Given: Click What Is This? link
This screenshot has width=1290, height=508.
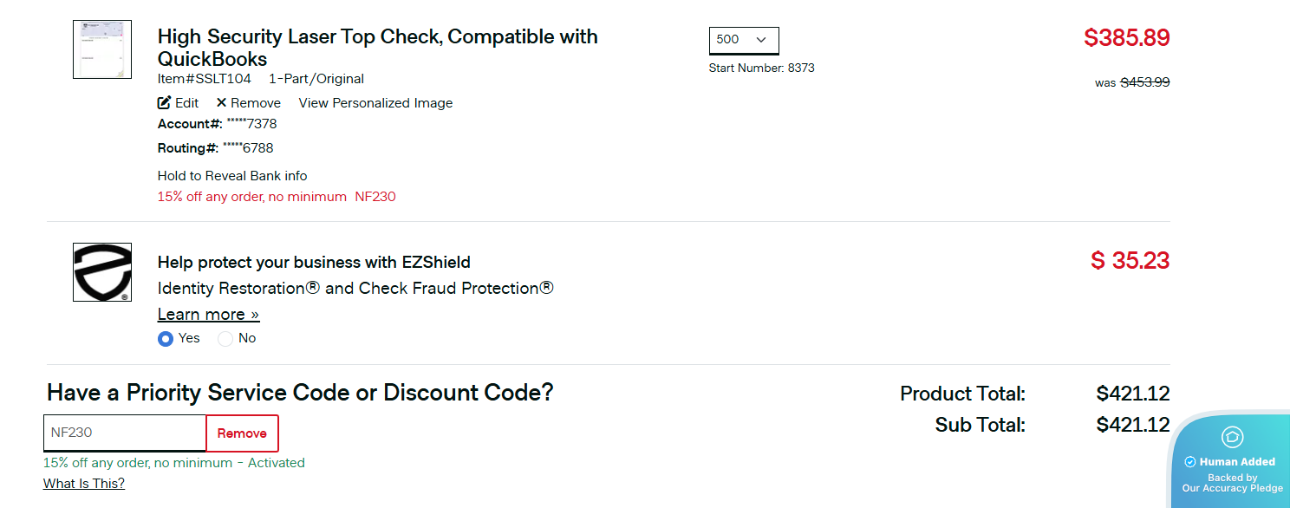Looking at the screenshot, I should pyautogui.click(x=84, y=484).
